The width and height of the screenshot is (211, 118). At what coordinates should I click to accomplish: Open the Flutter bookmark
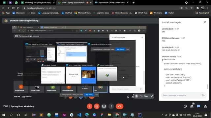point(169,13)
